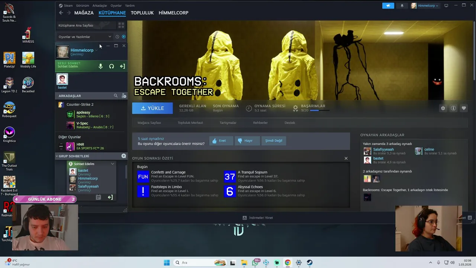Open Tartışmalar game link
Screen dimensions: 476x268
tap(228, 122)
